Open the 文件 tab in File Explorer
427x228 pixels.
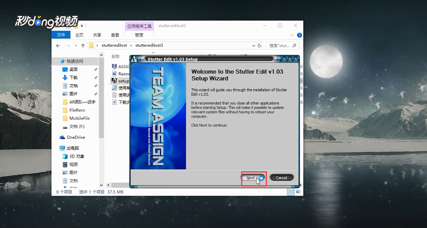click(61, 35)
